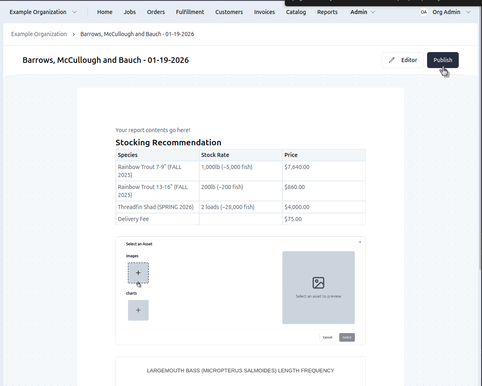Click the image placeholder icon in preview
Image resolution: width=482 pixels, height=386 pixels.
point(318,283)
